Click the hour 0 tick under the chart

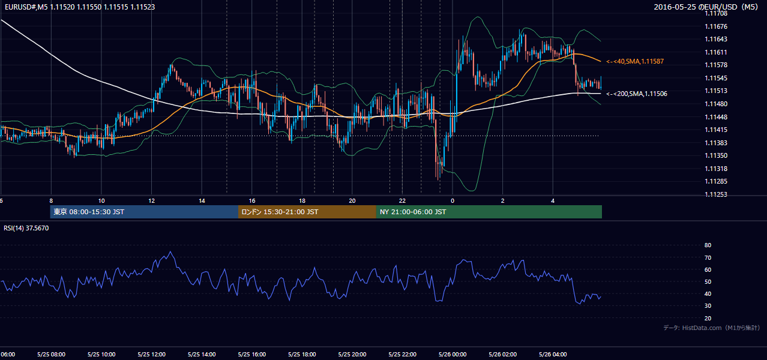[453, 201]
